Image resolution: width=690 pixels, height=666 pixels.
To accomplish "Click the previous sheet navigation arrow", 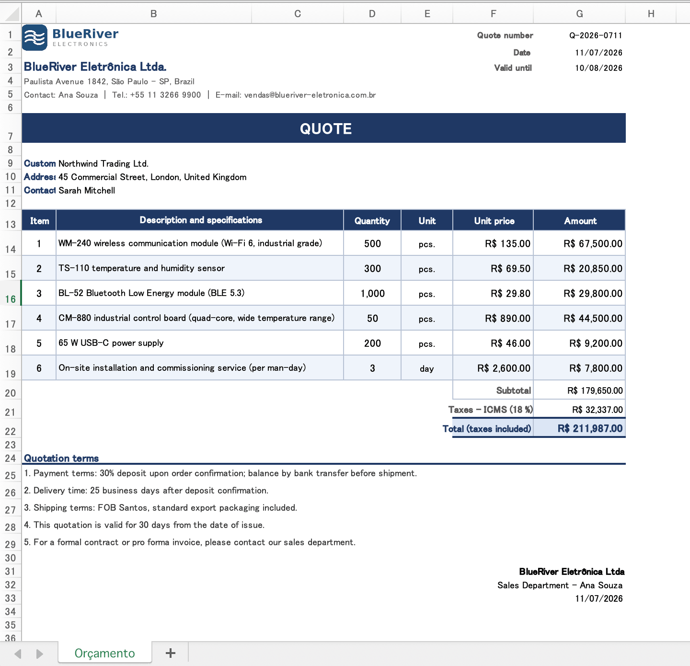I will [18, 654].
